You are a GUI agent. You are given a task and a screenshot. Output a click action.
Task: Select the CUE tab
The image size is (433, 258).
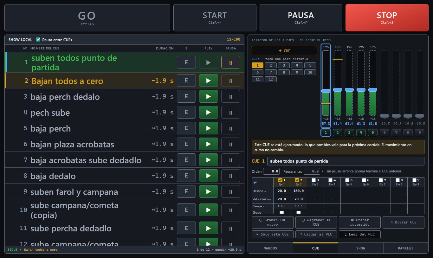click(x=315, y=248)
